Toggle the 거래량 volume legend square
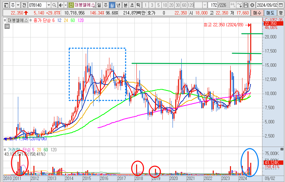Screen dimensions: 285x182 click(x=5, y=150)
